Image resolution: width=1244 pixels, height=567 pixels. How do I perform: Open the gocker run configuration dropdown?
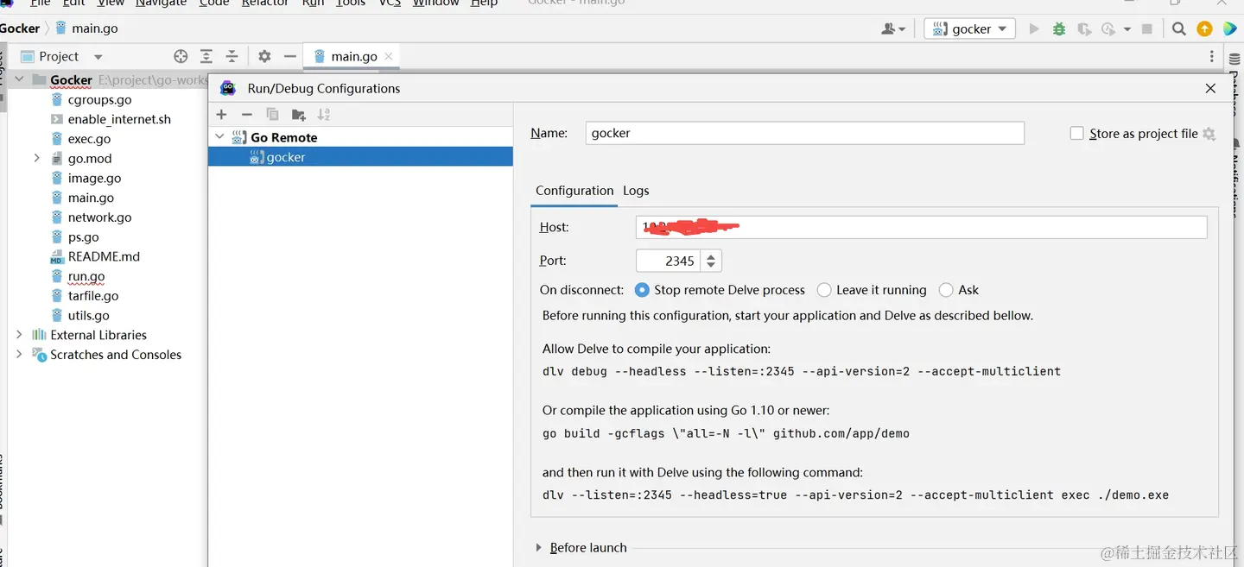click(969, 28)
